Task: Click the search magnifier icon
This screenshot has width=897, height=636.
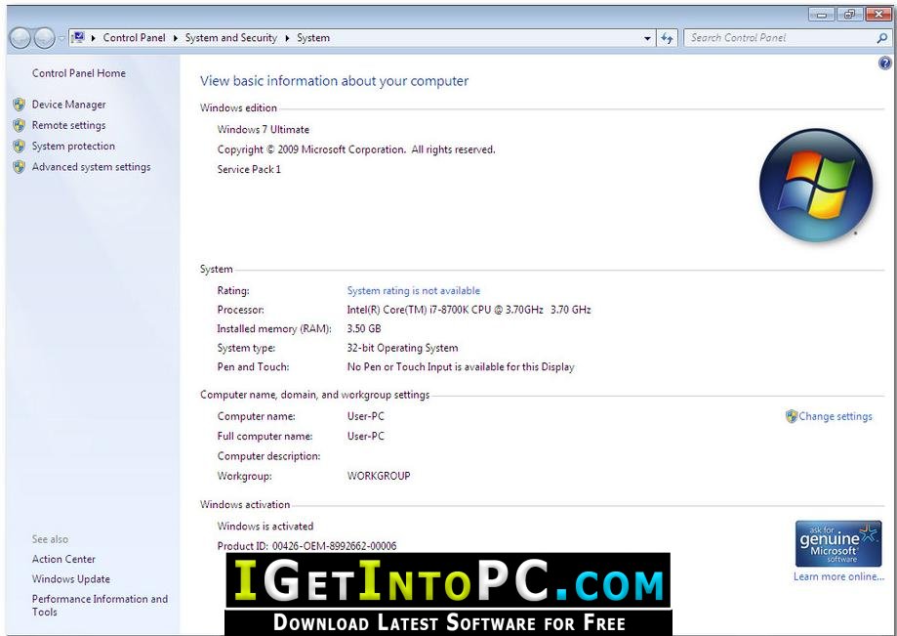Action: pos(881,38)
